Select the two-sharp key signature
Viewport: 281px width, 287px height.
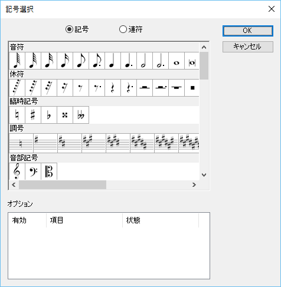click(x=70, y=143)
